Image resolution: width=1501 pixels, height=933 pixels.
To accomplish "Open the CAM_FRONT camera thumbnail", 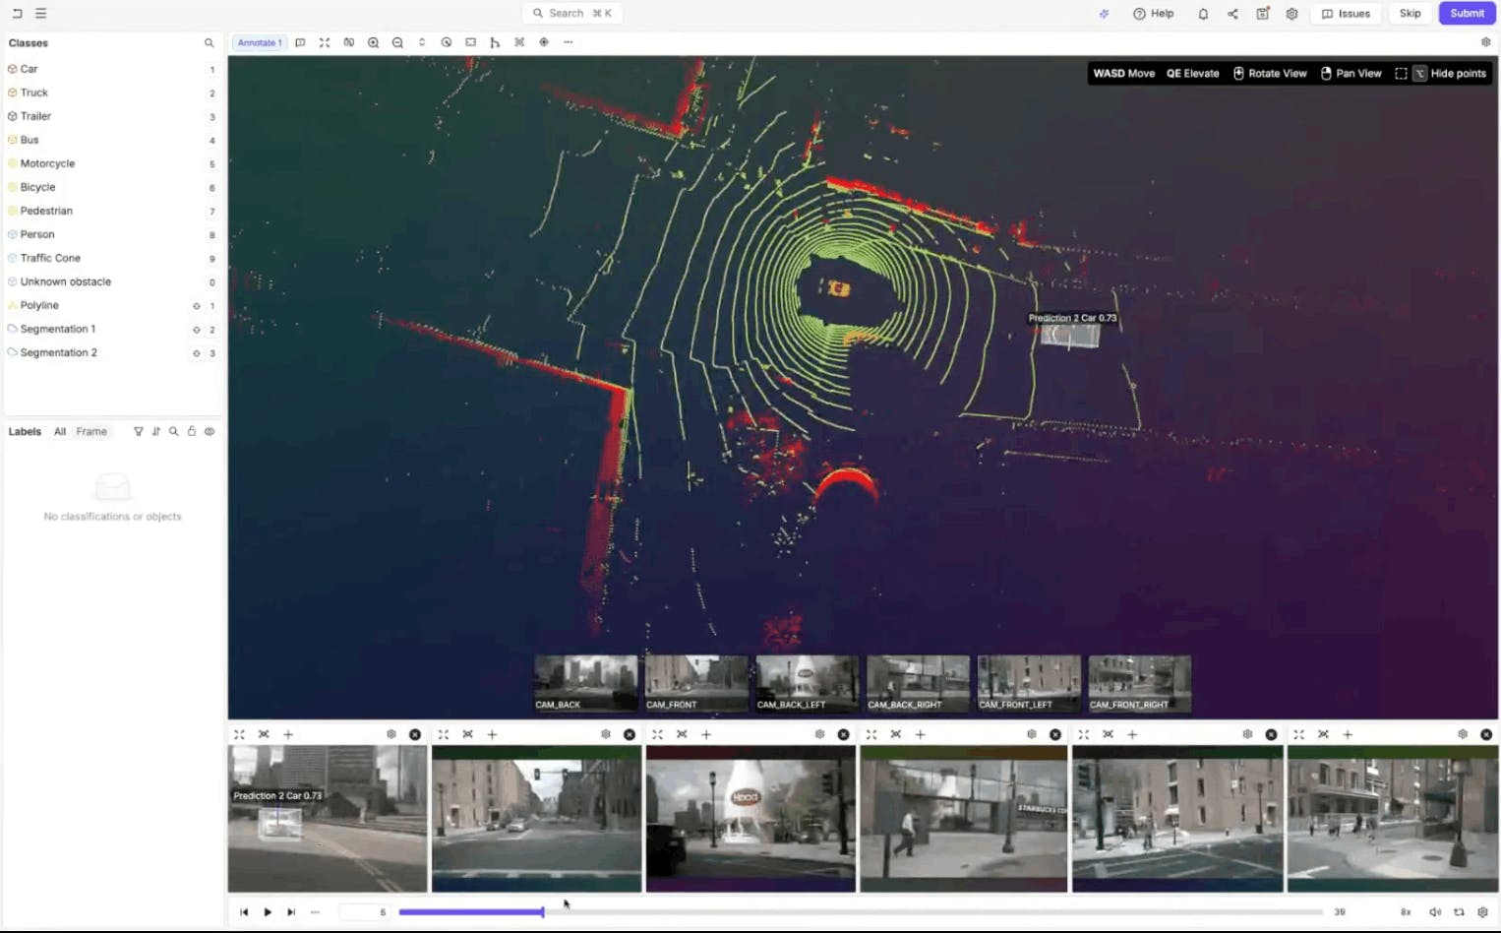I will (x=695, y=682).
